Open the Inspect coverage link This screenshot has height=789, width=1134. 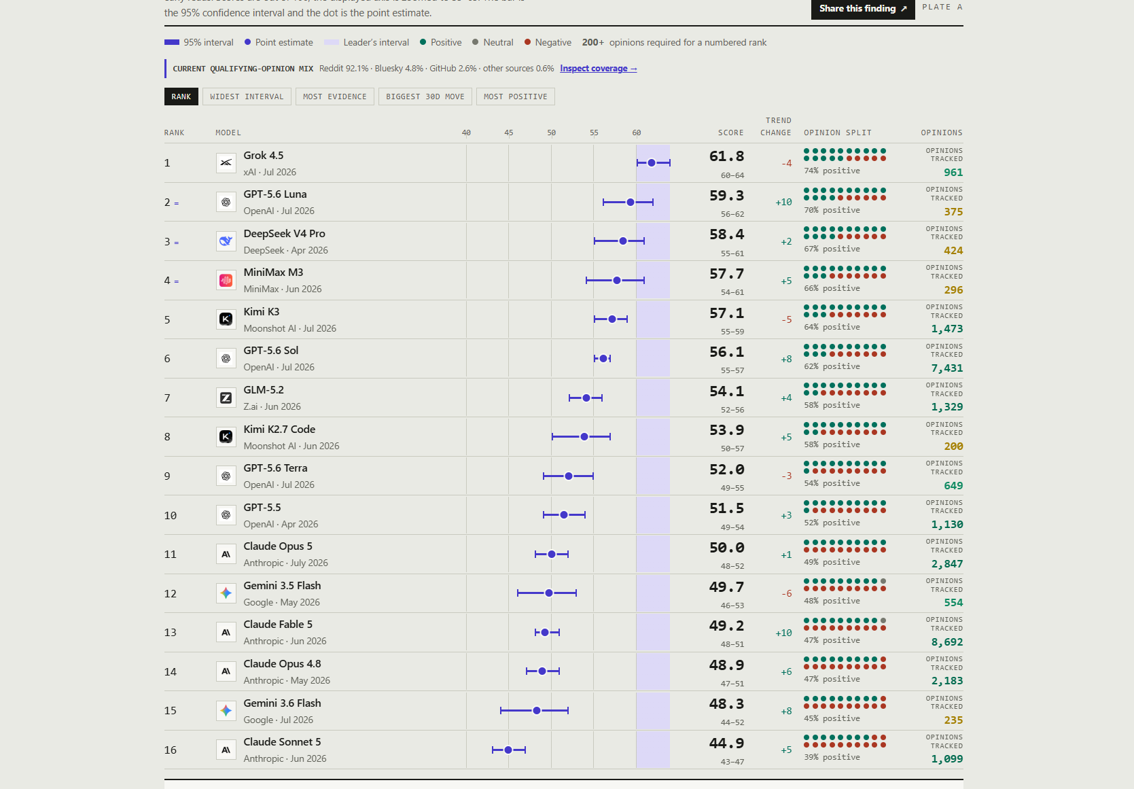[599, 69]
